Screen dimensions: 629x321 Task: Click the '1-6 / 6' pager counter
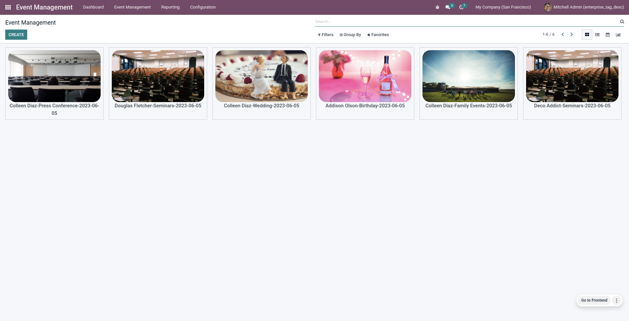[548, 34]
